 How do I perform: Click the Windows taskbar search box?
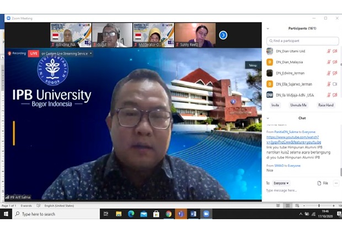point(56,214)
